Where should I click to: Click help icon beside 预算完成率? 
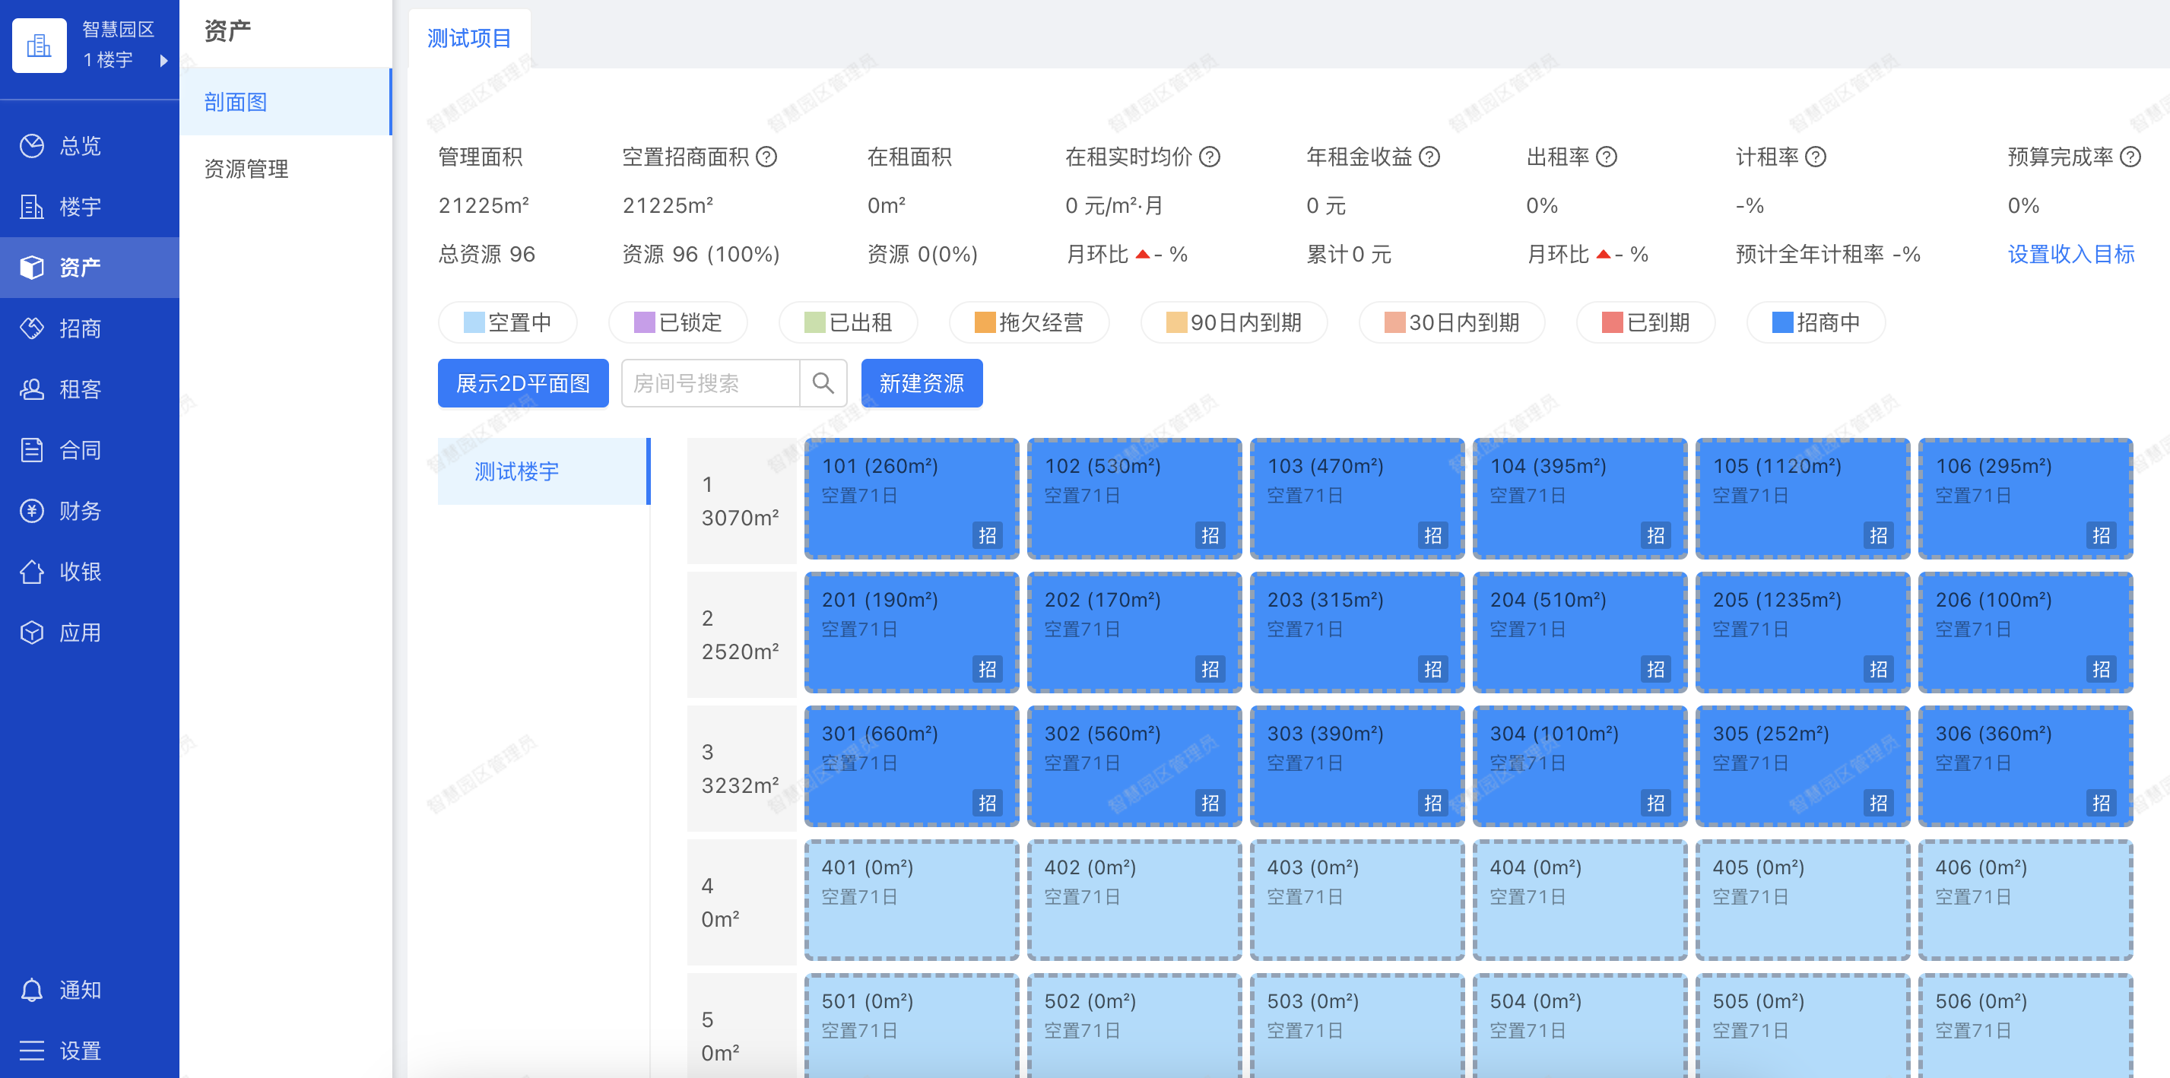[x=2130, y=157]
